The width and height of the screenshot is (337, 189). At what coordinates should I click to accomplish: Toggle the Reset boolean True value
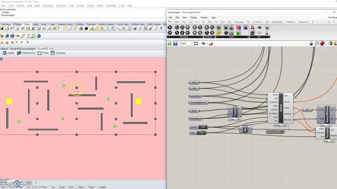click(x=203, y=127)
